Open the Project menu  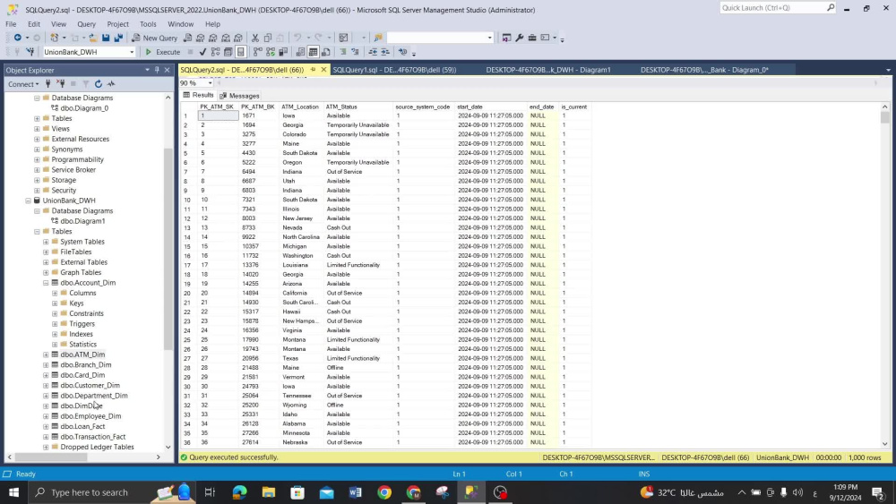(x=117, y=24)
